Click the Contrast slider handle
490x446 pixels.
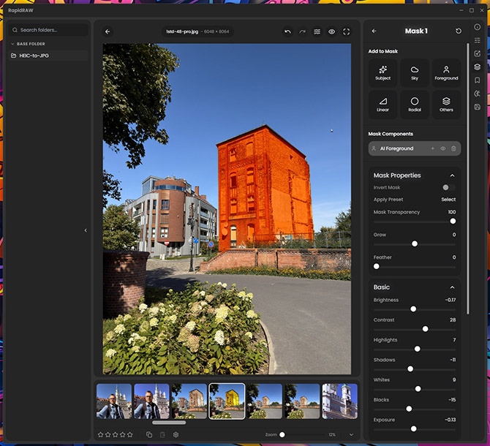[425, 329]
